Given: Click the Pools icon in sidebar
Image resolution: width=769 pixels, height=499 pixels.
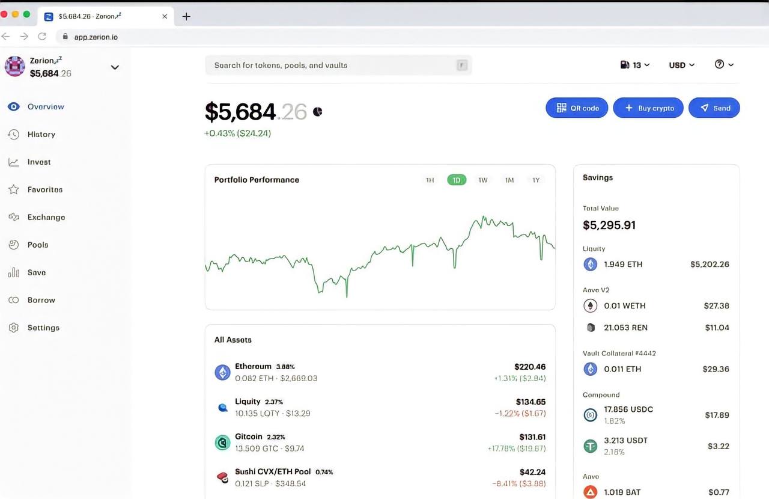Looking at the screenshot, I should (x=14, y=245).
